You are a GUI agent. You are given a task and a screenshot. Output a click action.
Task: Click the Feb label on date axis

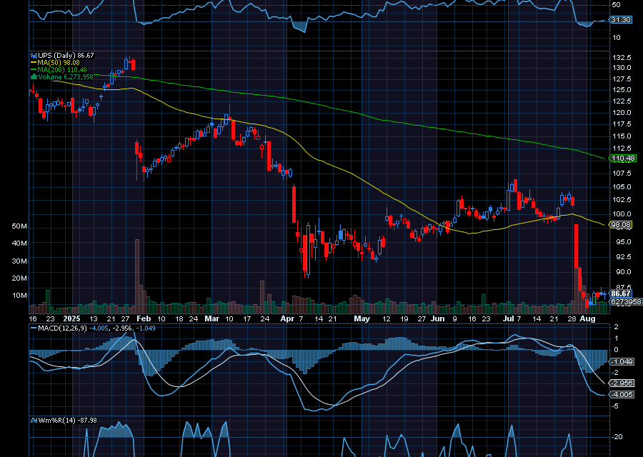click(144, 318)
